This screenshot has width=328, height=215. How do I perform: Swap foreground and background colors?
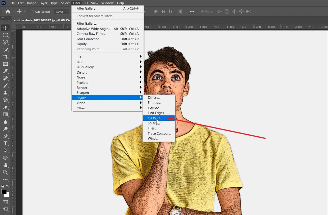(x=8, y=186)
